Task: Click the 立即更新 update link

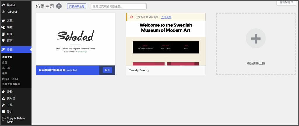Action: click(166, 17)
